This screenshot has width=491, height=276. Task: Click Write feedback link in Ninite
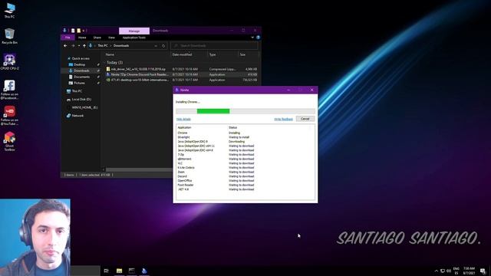pos(283,120)
